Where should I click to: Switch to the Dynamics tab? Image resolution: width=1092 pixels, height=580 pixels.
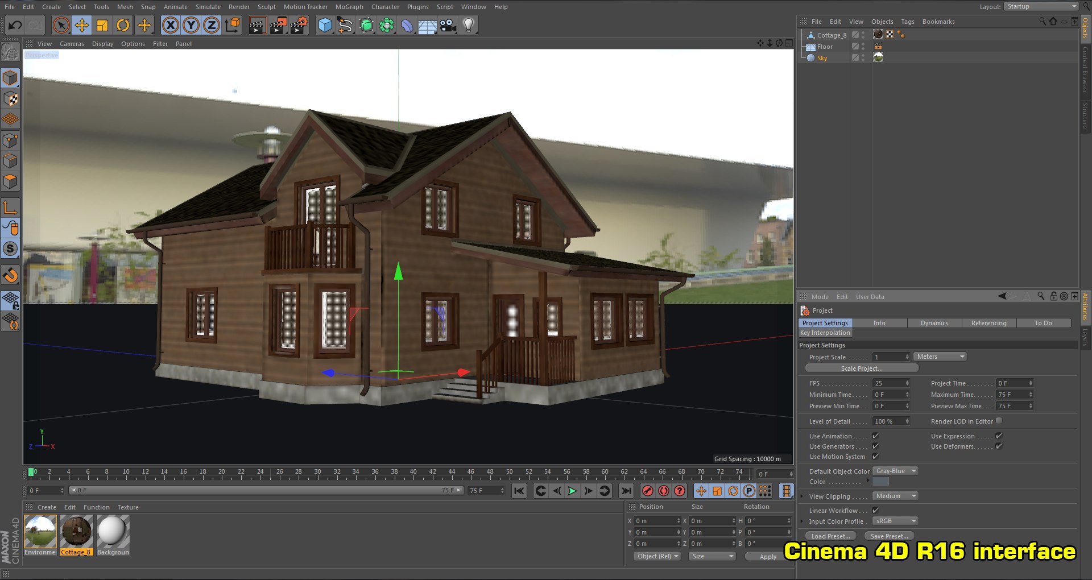(934, 323)
